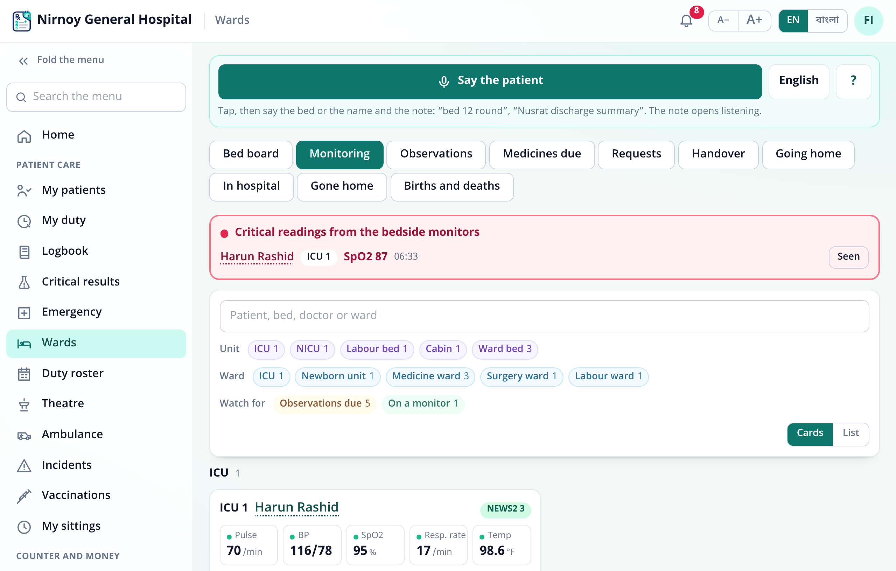
Task: Open the notifications bell icon
Action: pos(686,20)
